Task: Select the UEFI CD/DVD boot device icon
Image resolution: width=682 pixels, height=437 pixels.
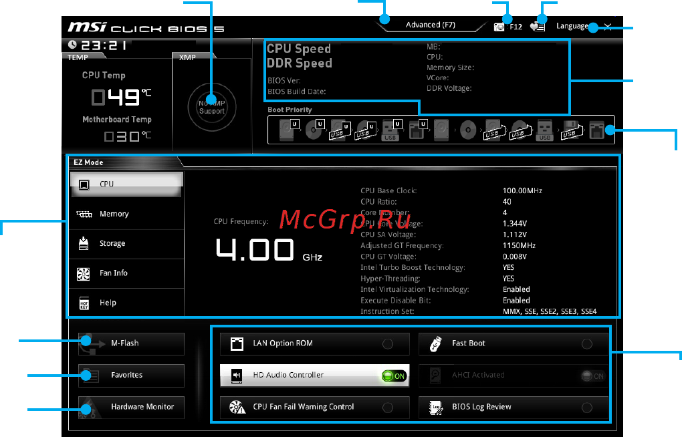Action: (315, 129)
